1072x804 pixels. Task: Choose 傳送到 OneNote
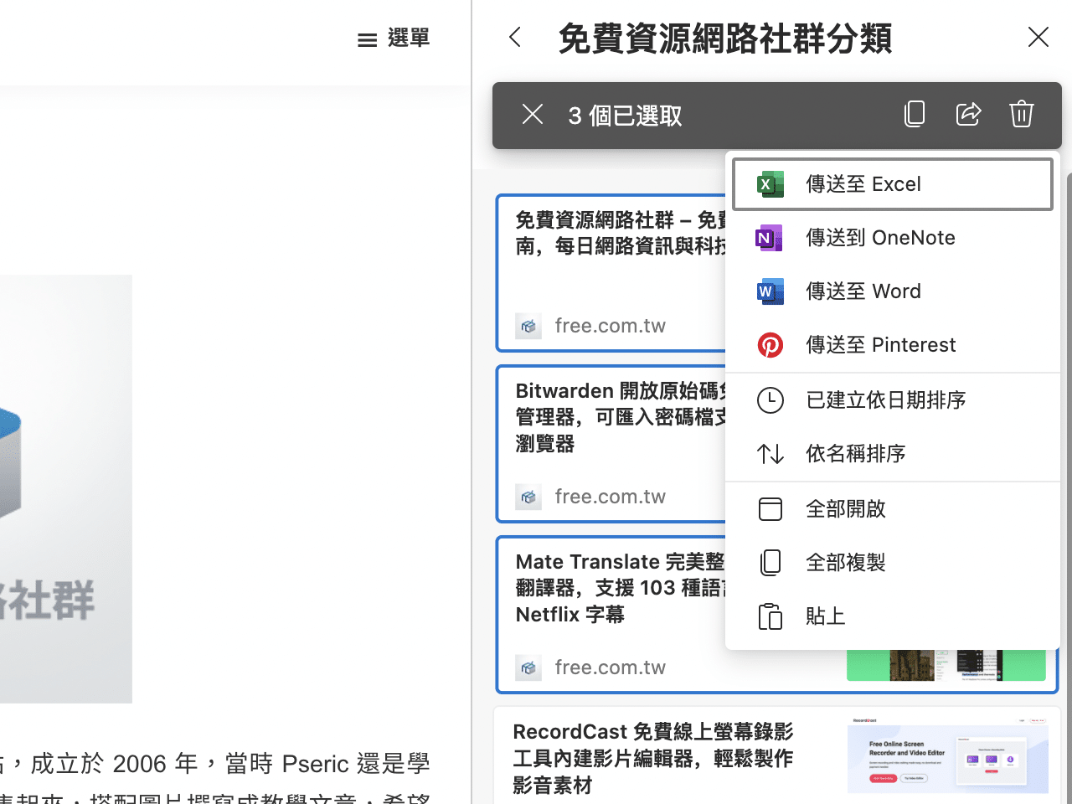point(893,238)
